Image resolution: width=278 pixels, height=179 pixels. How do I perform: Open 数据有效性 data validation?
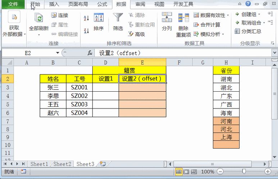[x=209, y=15]
